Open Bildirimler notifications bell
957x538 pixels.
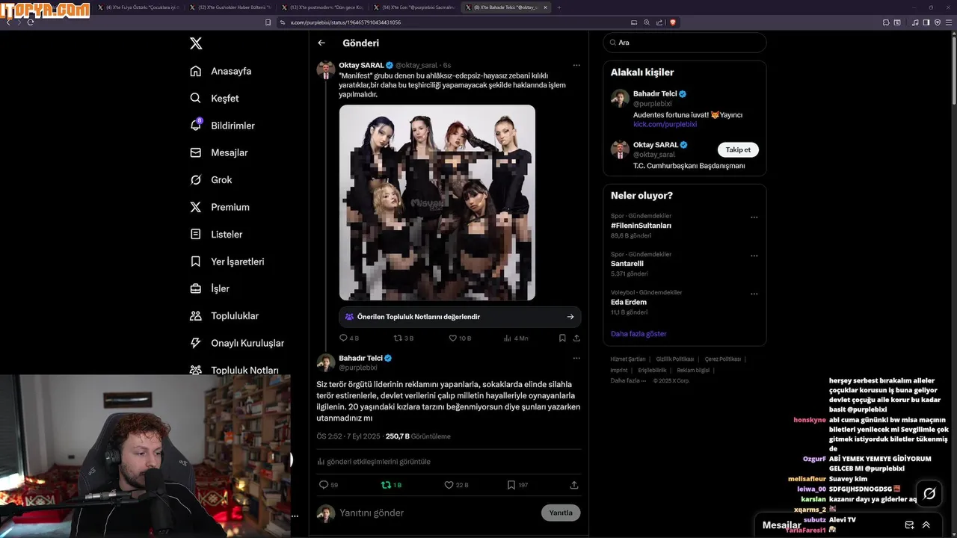tap(222, 126)
